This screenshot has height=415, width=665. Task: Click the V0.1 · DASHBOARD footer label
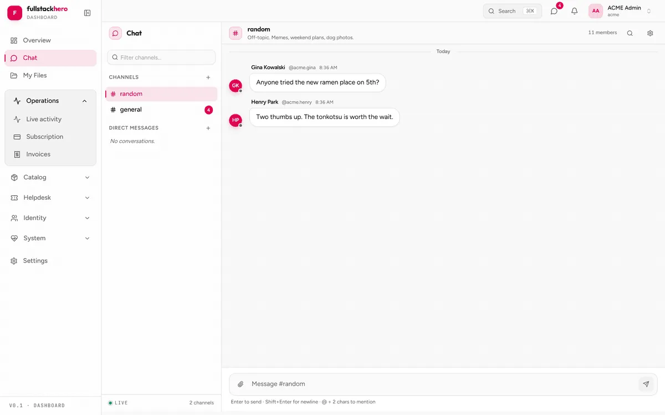37,406
